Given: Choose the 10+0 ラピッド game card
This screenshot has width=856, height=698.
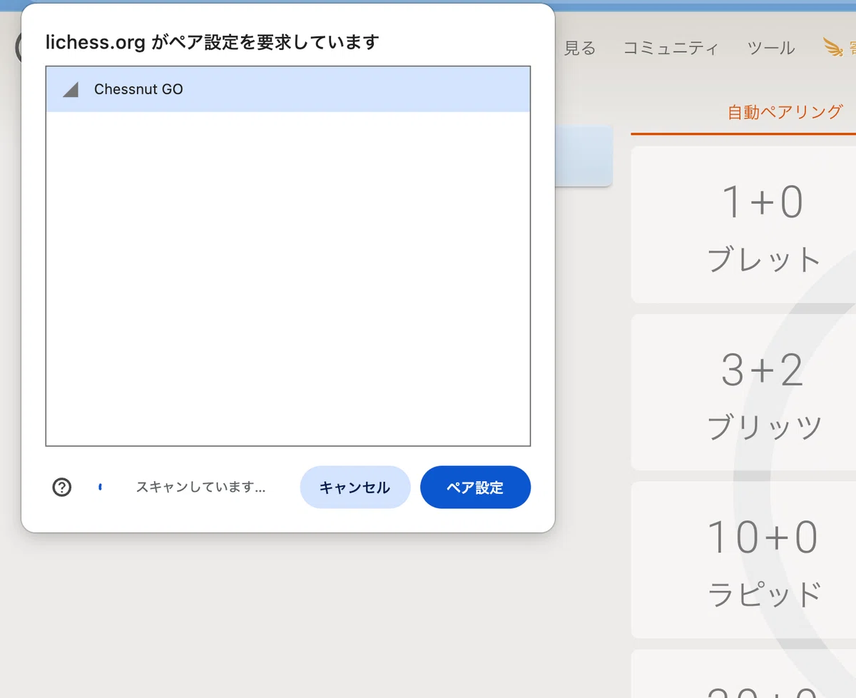Looking at the screenshot, I should tap(743, 560).
